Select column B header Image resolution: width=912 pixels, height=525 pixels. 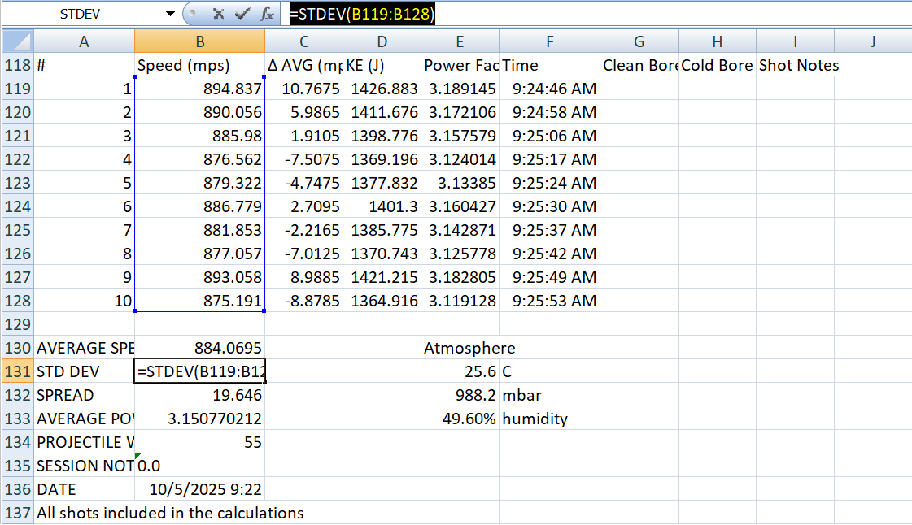[x=199, y=42]
